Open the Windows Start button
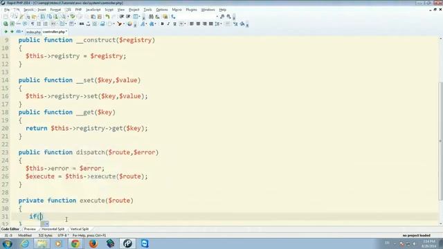 click(x=7, y=243)
